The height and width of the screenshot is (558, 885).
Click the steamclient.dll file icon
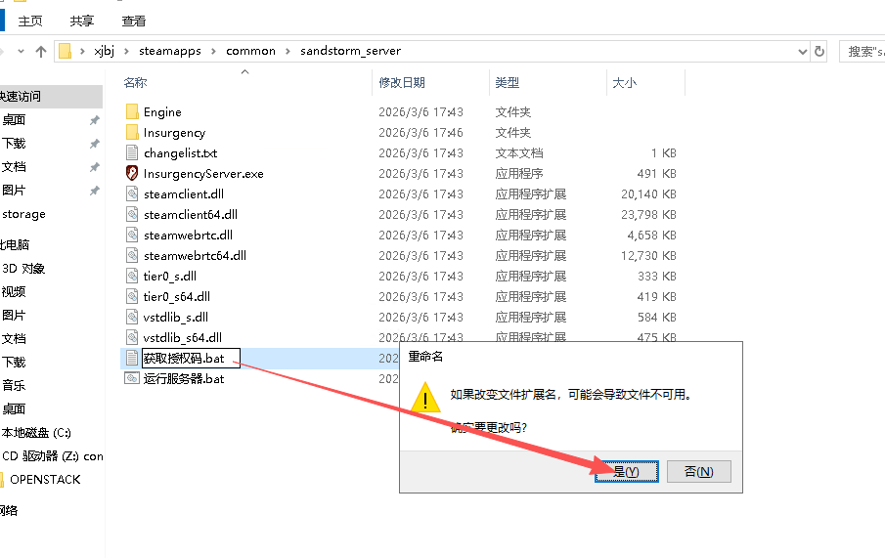(133, 193)
